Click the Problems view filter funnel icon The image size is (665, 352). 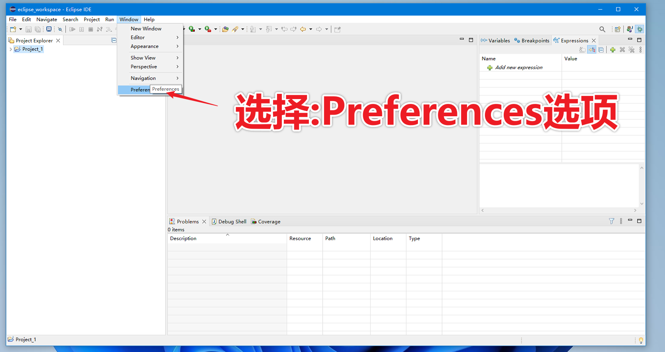[612, 221]
